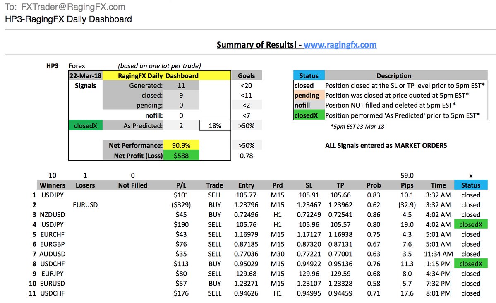Click the 1.23328 take profit value
The width and height of the screenshot is (496, 303).
pos(340,284)
